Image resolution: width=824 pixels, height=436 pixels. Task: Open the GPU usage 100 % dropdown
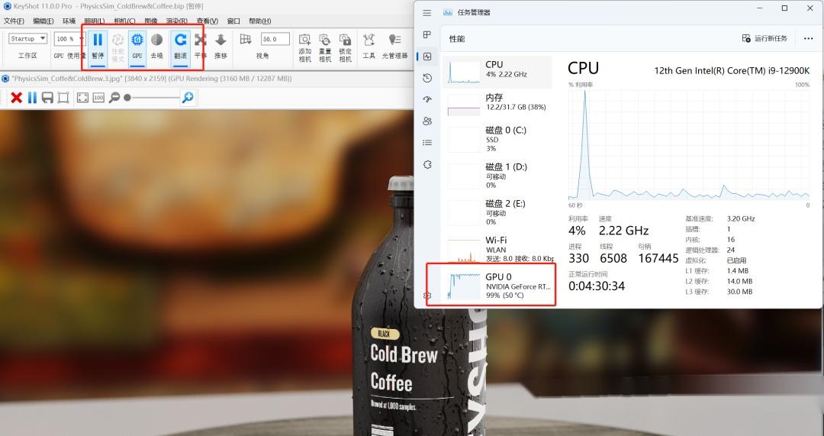(69, 39)
